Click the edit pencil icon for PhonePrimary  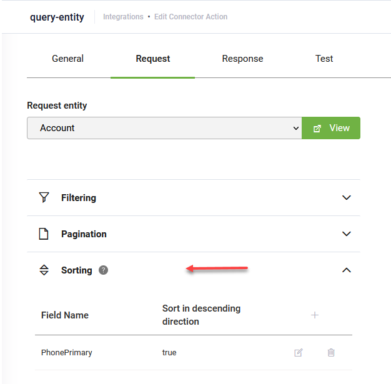299,353
